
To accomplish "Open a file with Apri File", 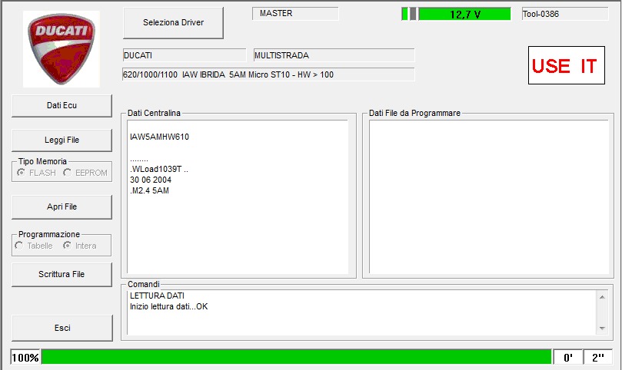I will (62, 206).
